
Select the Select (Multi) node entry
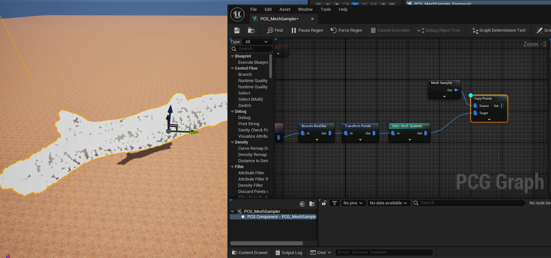click(x=250, y=99)
